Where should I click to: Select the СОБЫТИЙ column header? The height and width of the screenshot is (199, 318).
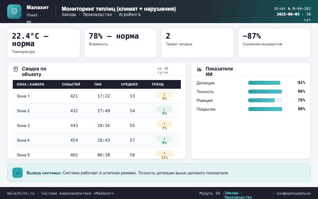click(x=71, y=84)
